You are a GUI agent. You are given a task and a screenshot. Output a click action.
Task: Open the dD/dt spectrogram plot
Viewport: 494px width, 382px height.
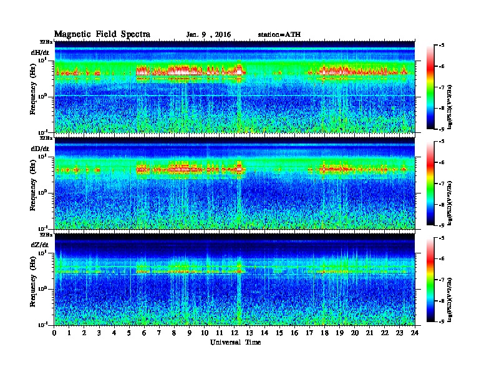235,183
